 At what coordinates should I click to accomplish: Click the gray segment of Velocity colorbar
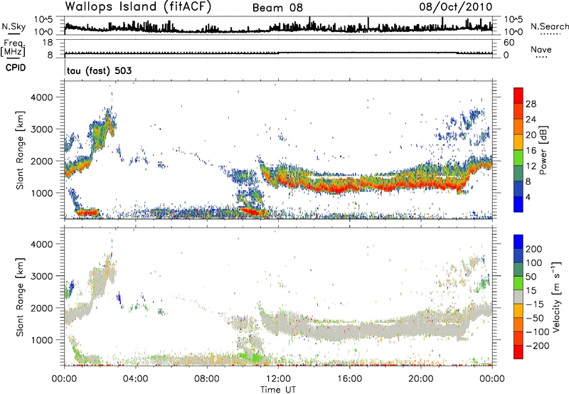[x=519, y=297]
